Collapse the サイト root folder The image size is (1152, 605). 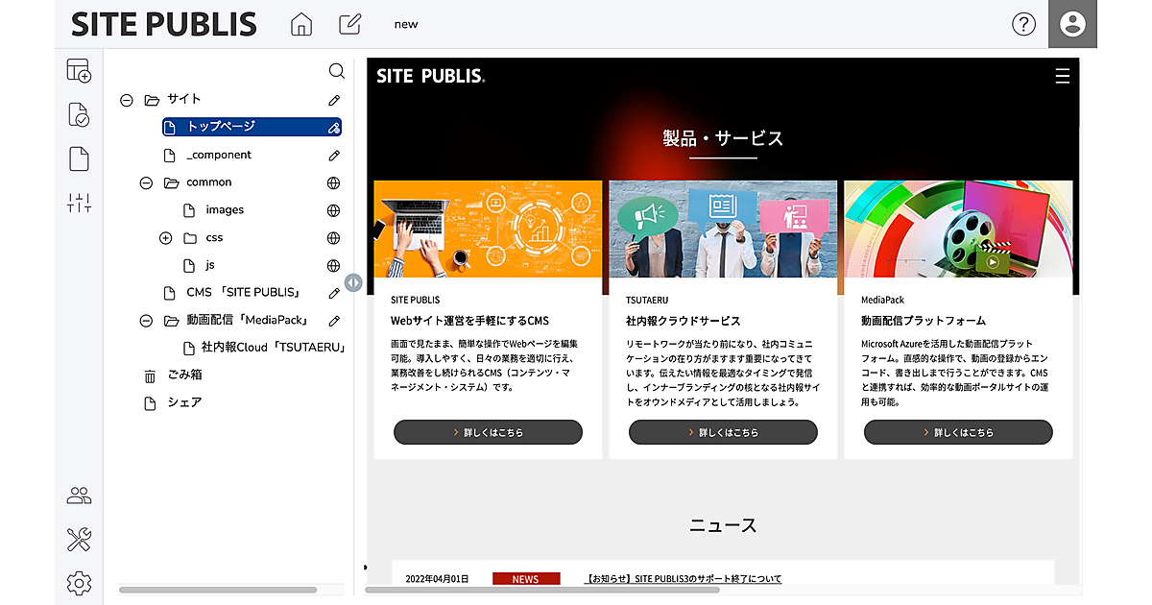coord(127,100)
